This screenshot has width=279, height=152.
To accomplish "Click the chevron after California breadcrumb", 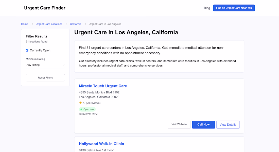I will tap(85, 24).
